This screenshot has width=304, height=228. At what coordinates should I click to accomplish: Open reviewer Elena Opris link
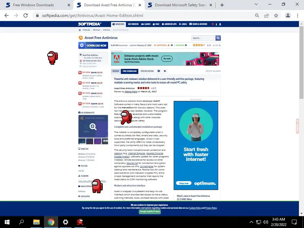[x=131, y=91]
